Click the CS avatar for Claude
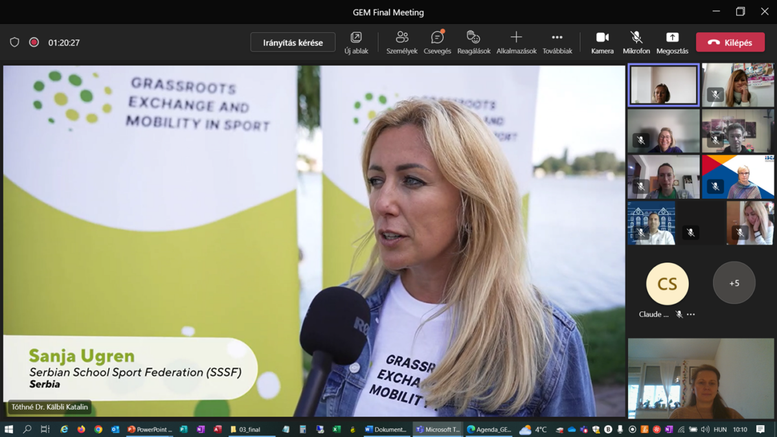Screen dimensions: 777x437 (667, 284)
